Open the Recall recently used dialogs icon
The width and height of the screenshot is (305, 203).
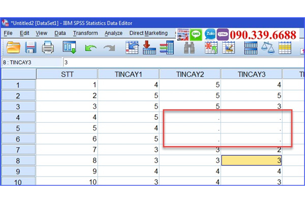point(69,47)
